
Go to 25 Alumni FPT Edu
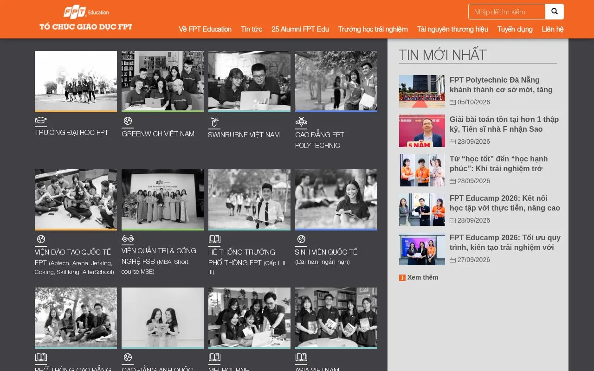(x=300, y=29)
